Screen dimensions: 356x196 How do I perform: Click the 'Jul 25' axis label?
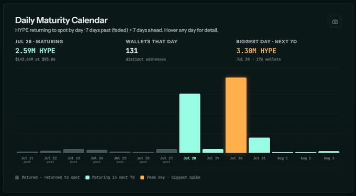[x=120, y=158]
